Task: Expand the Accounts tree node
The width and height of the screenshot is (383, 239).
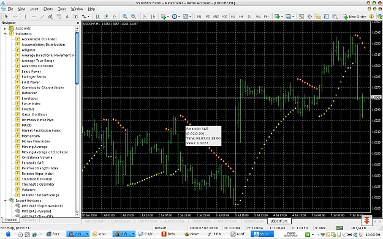Action: [5, 29]
